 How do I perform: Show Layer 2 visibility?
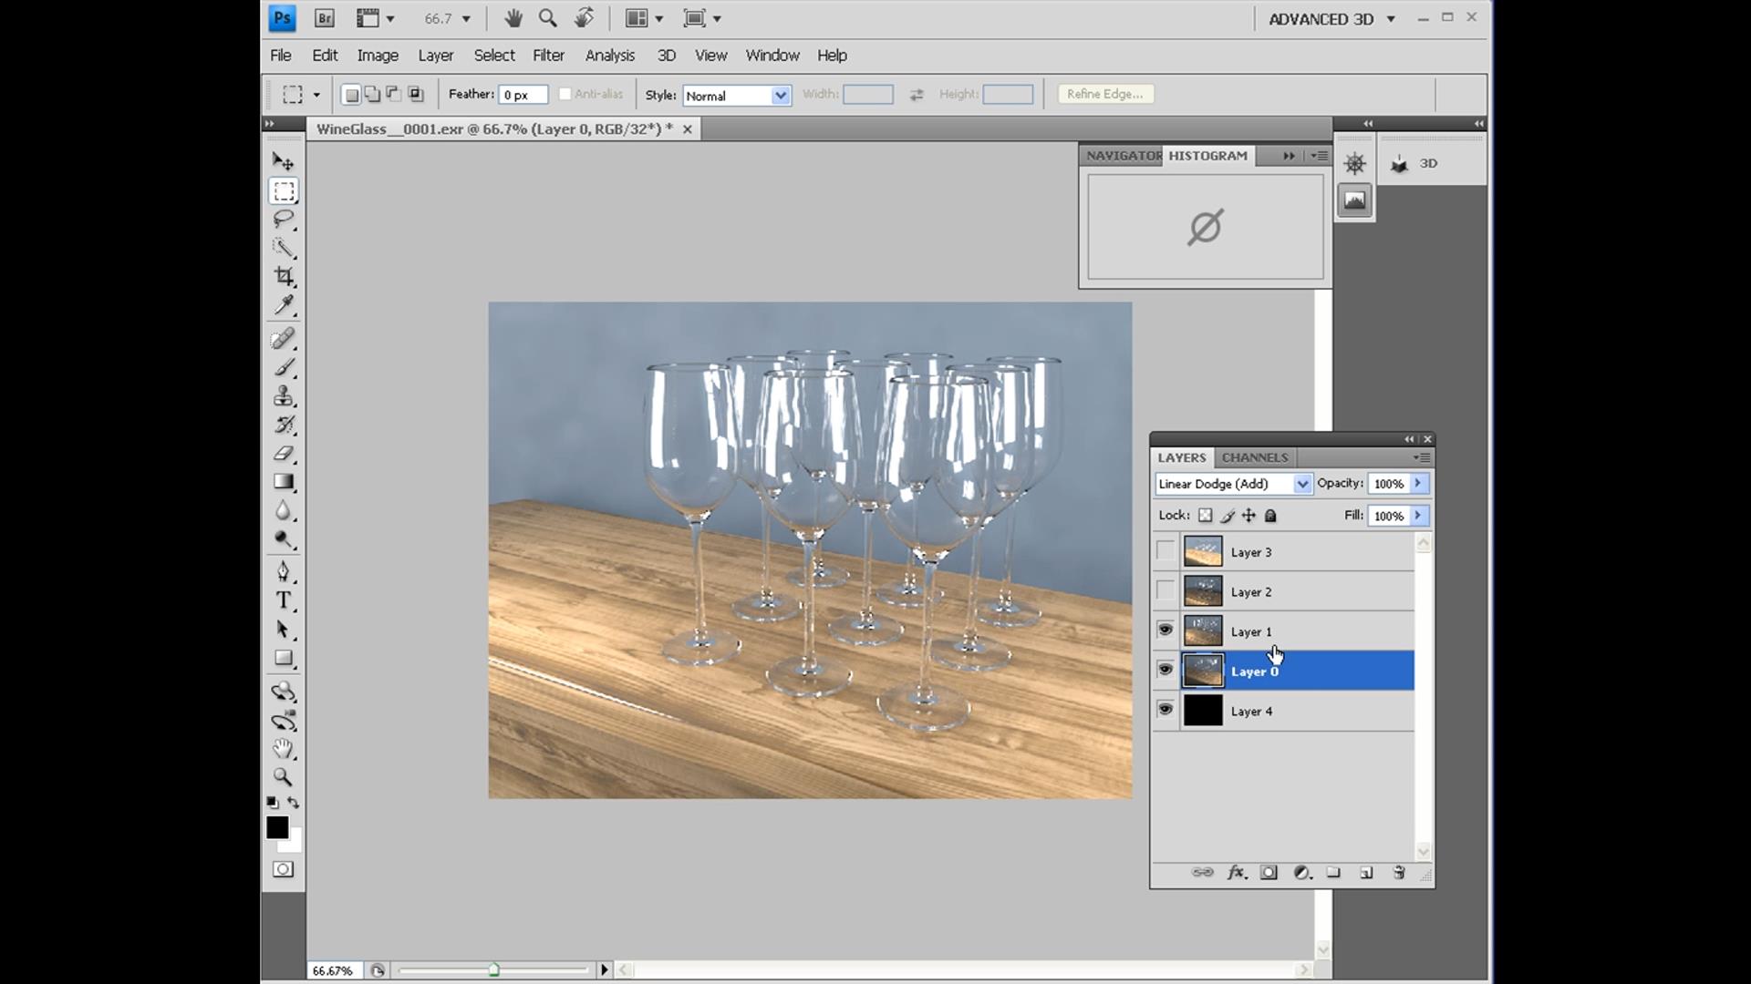click(1166, 591)
